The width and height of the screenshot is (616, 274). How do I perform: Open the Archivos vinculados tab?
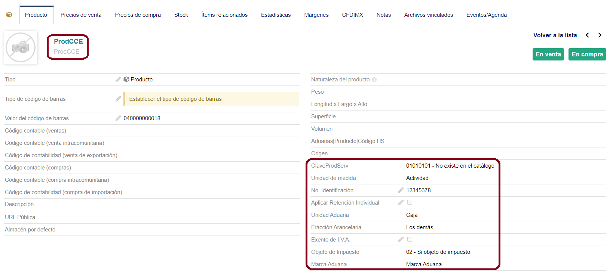428,15
